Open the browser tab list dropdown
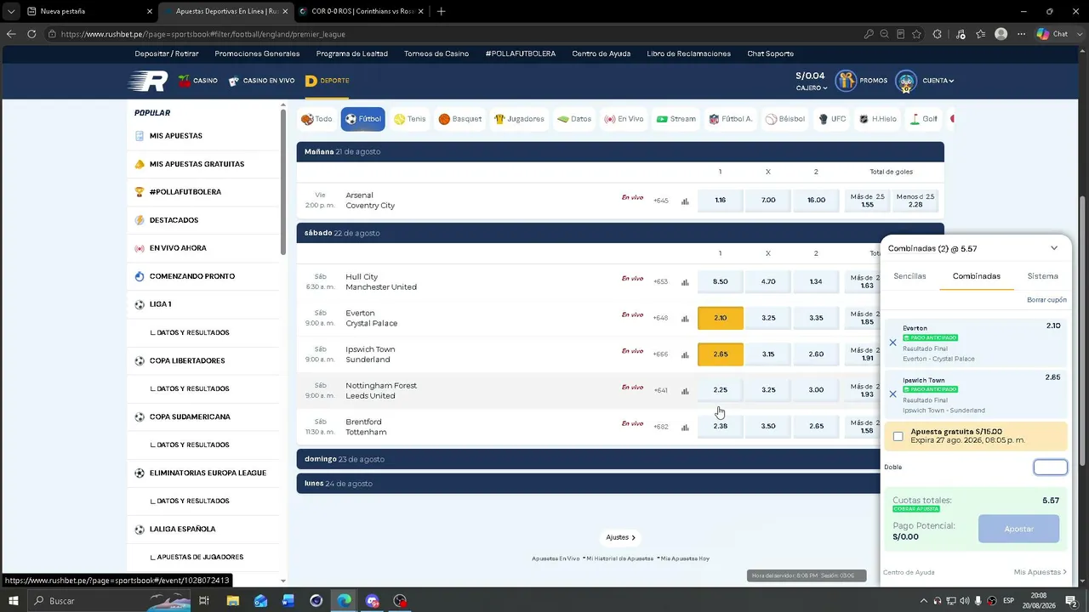Viewport: 1089px width, 612px height. tap(11, 12)
